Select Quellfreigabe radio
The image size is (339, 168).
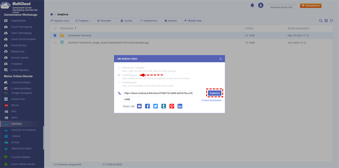coord(119,83)
